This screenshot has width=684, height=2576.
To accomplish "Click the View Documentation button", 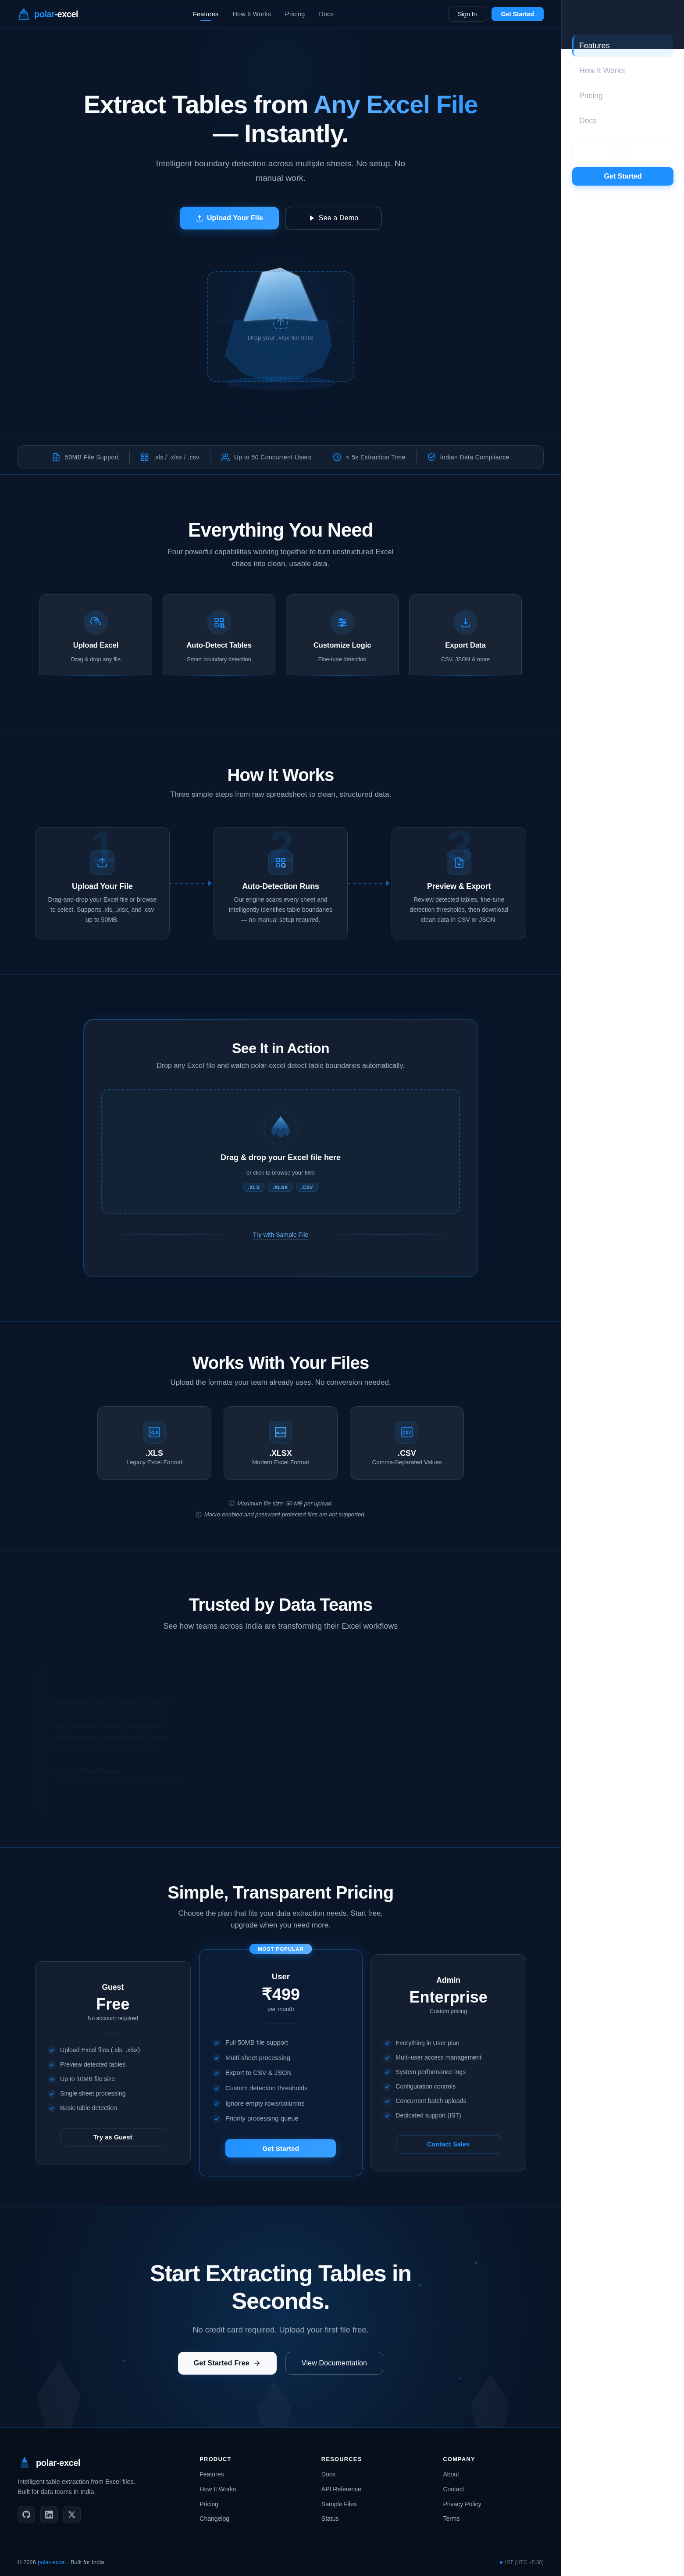I will coord(334,2363).
